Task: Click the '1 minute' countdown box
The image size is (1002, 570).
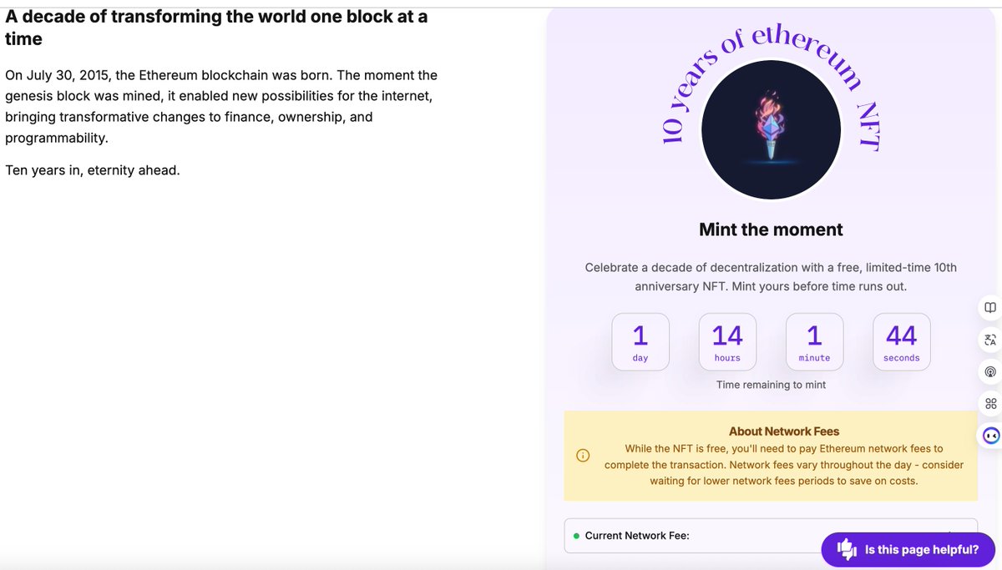Action: tap(814, 342)
